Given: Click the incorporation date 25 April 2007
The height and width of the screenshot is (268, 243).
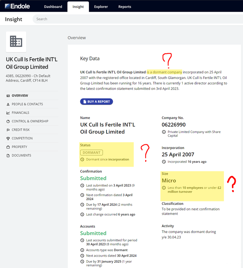Looking at the screenshot, I should (x=178, y=155).
